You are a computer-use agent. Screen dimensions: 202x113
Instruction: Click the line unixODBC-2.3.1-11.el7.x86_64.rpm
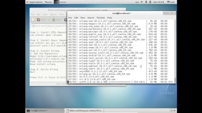pos(101,71)
